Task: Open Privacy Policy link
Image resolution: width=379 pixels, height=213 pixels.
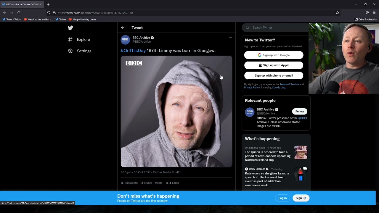Action: [252, 88]
